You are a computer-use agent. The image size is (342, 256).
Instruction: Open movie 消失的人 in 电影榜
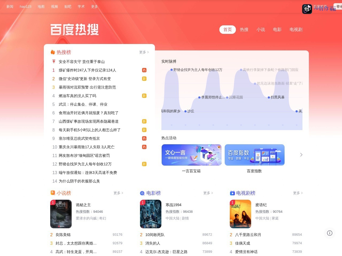coord(153,243)
